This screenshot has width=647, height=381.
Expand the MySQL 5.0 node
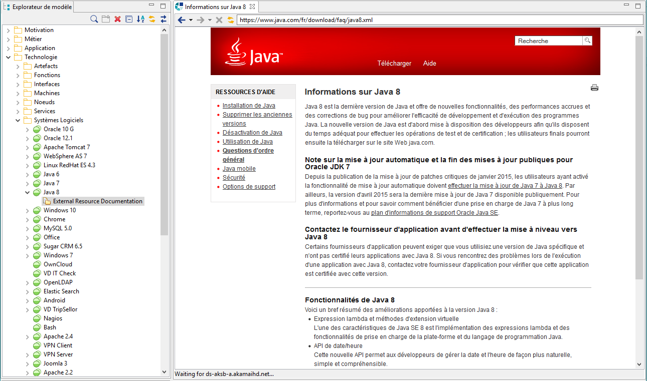coord(27,228)
